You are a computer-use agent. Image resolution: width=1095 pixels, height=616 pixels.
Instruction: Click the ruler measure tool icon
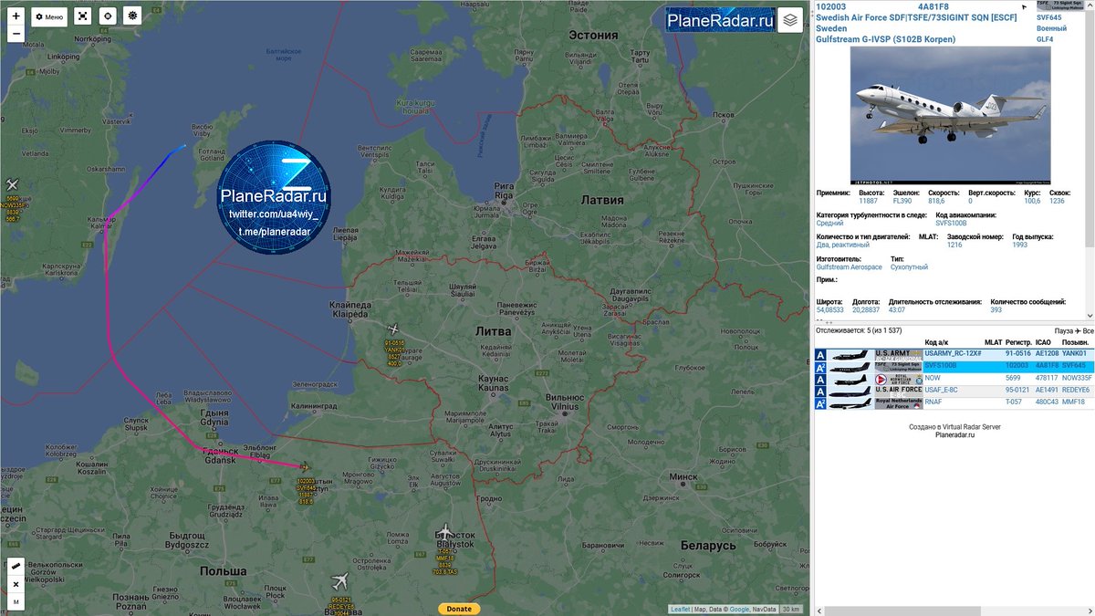click(16, 567)
